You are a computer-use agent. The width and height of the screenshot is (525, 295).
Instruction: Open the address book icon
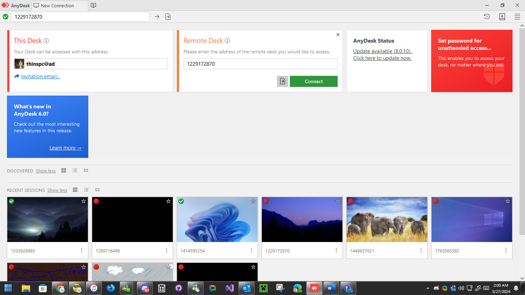pyautogui.click(x=502, y=17)
